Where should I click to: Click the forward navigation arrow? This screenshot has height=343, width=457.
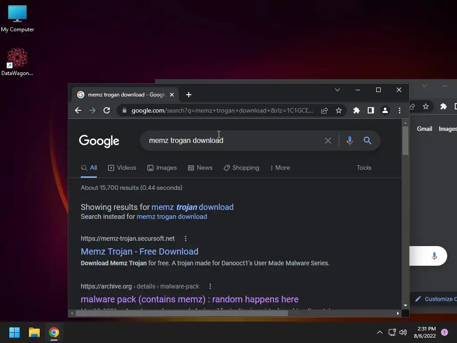[x=92, y=111]
